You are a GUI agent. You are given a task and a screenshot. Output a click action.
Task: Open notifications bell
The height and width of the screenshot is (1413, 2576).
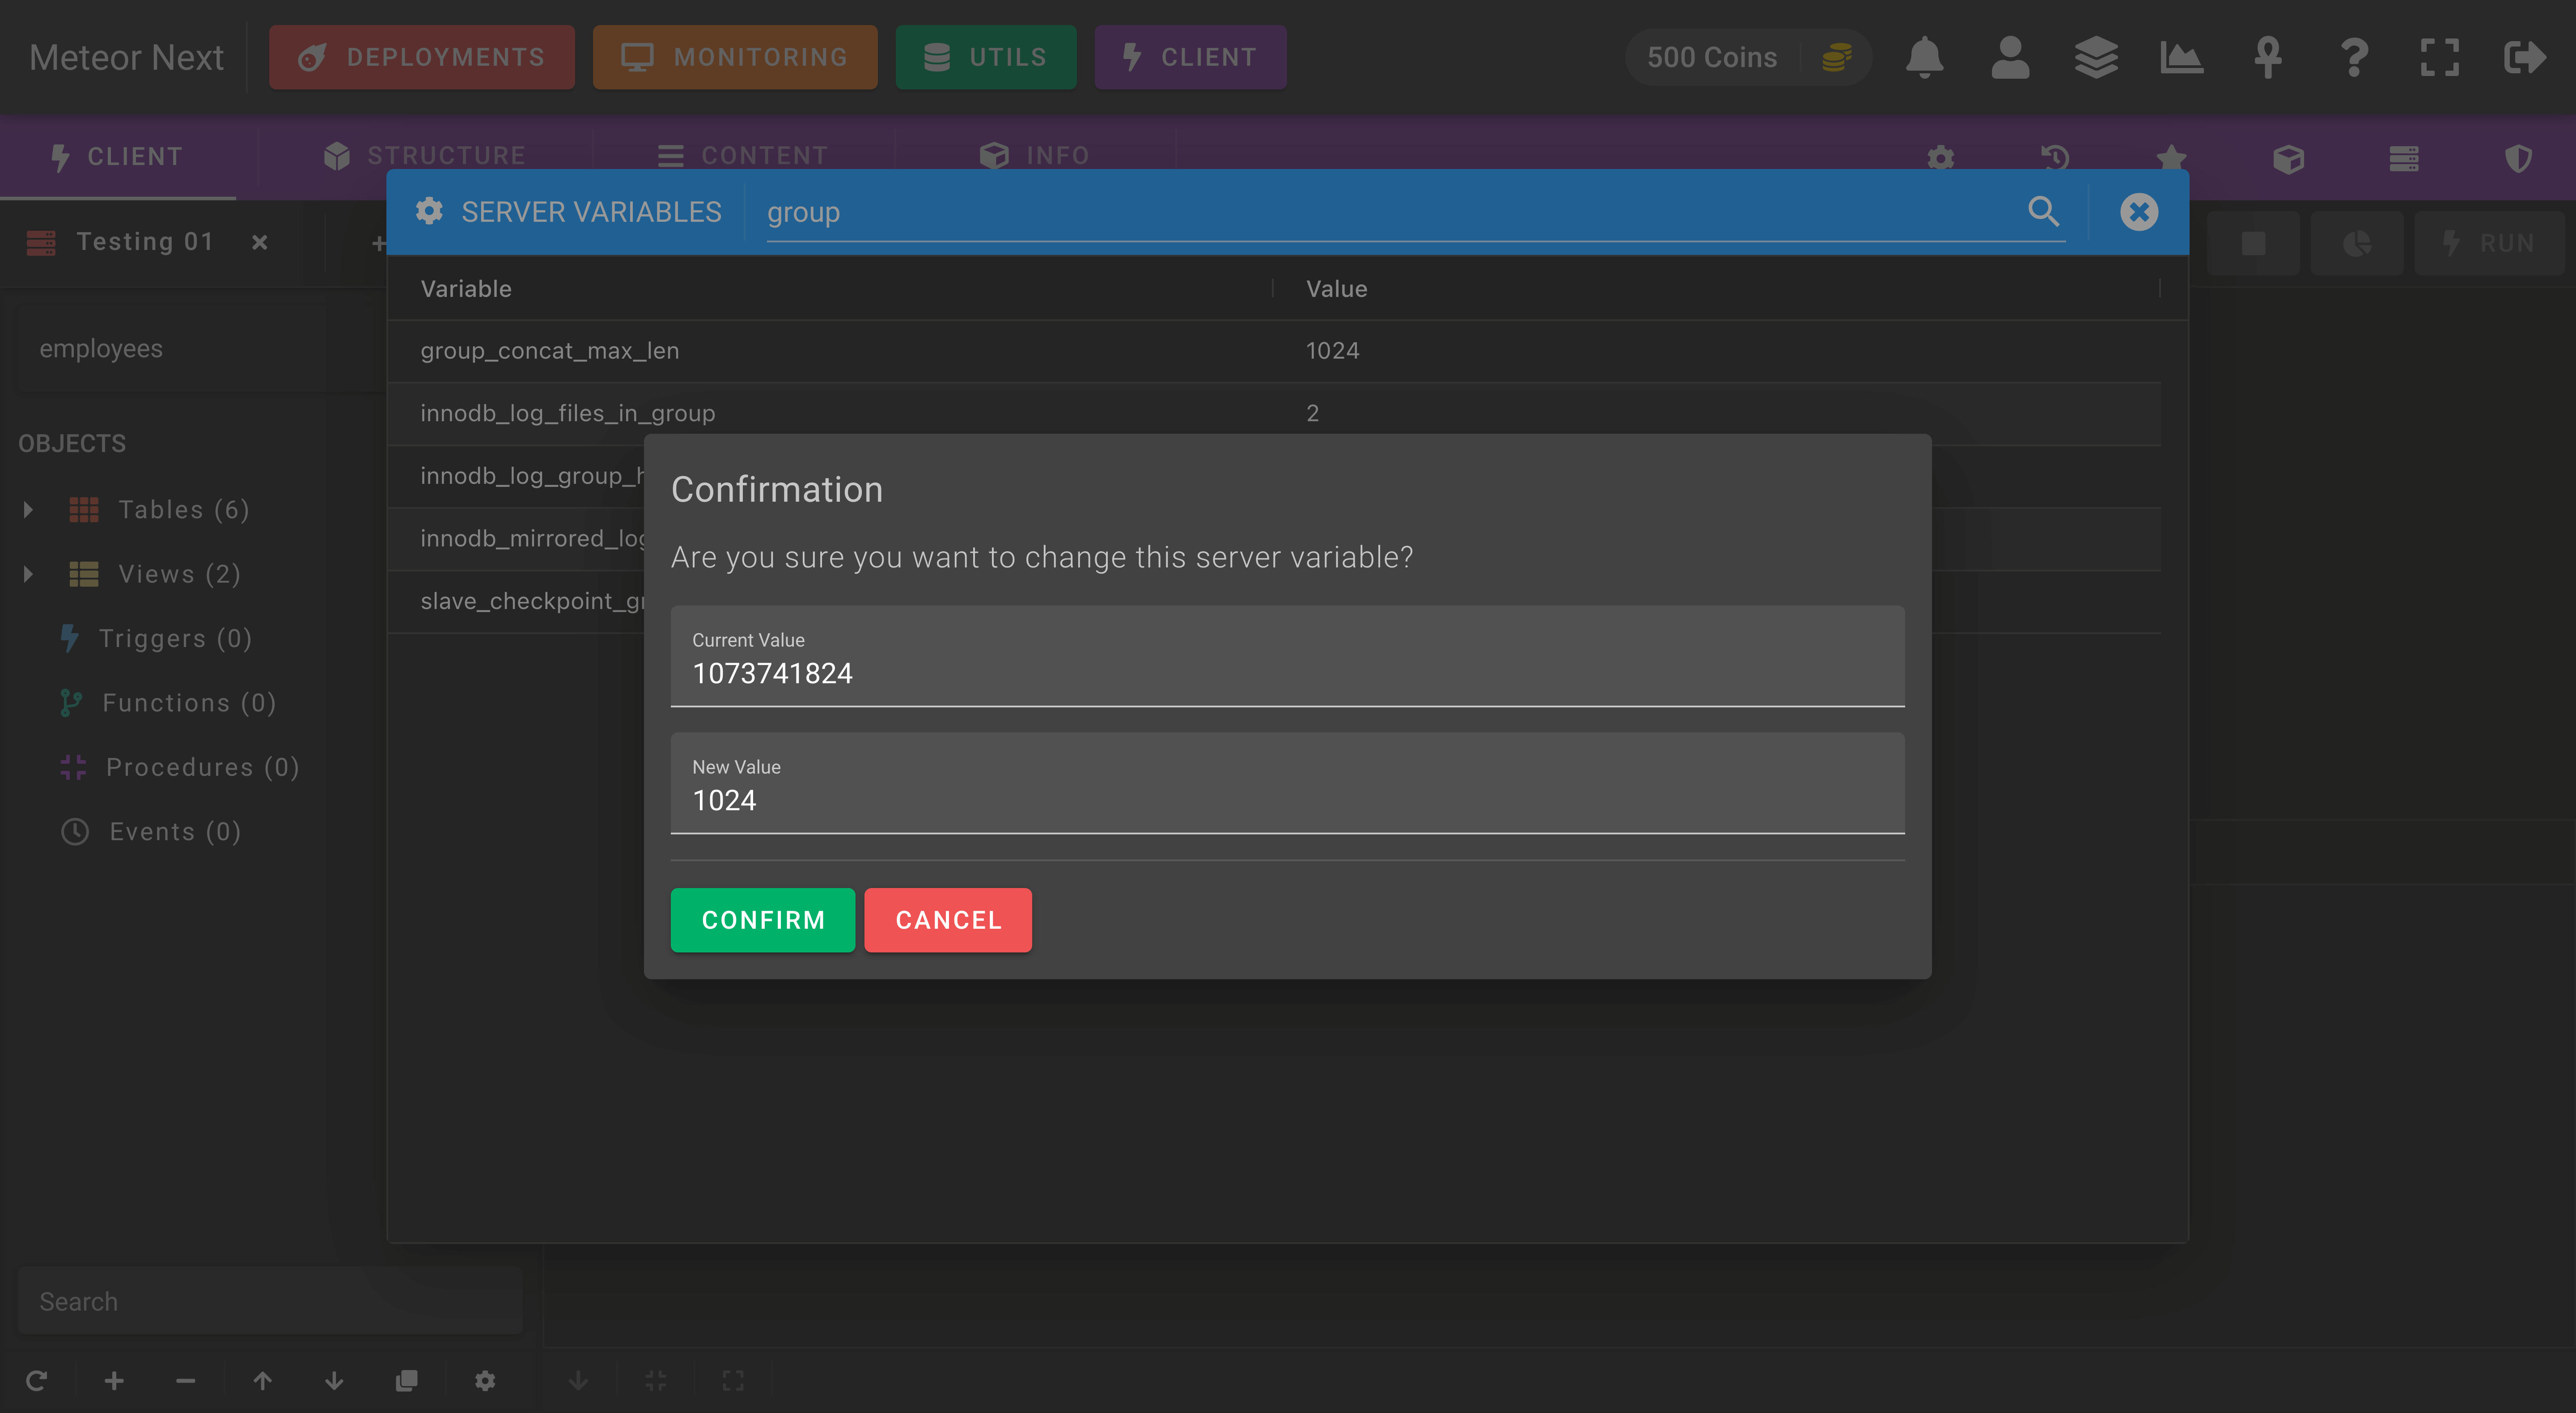pos(1924,57)
